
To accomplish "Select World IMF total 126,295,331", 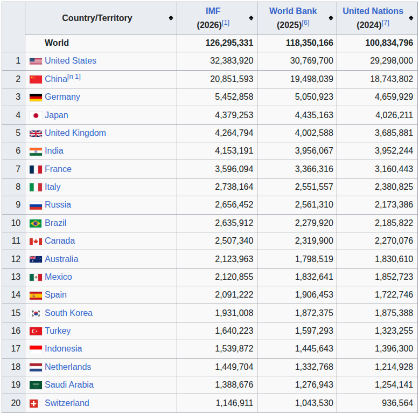I will (x=229, y=43).
